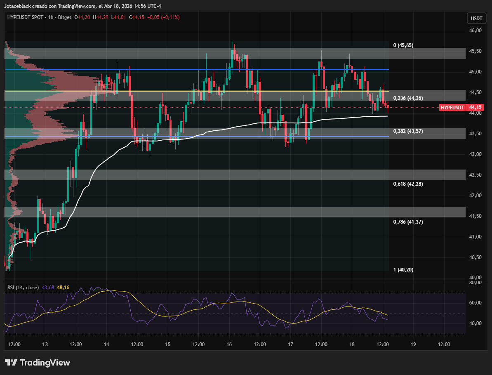
Task: Click the date 16 on time axis
Action: click(229, 344)
